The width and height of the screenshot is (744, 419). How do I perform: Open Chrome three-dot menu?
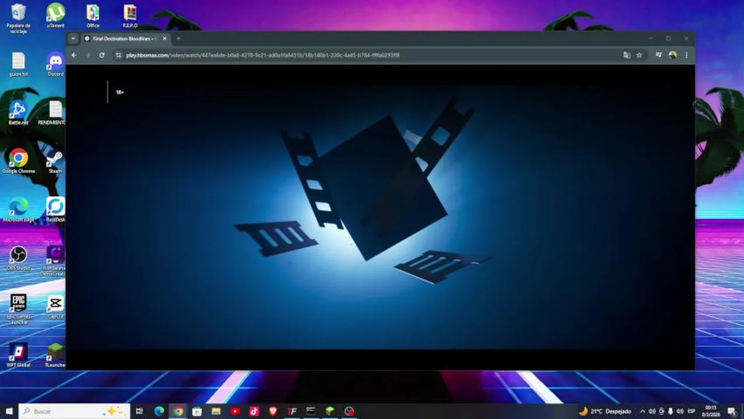coord(686,55)
